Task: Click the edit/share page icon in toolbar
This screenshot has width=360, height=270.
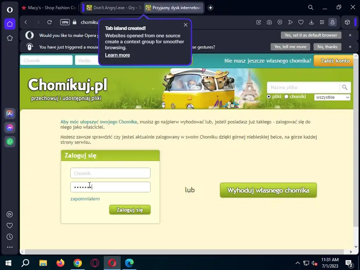Action: point(259,22)
